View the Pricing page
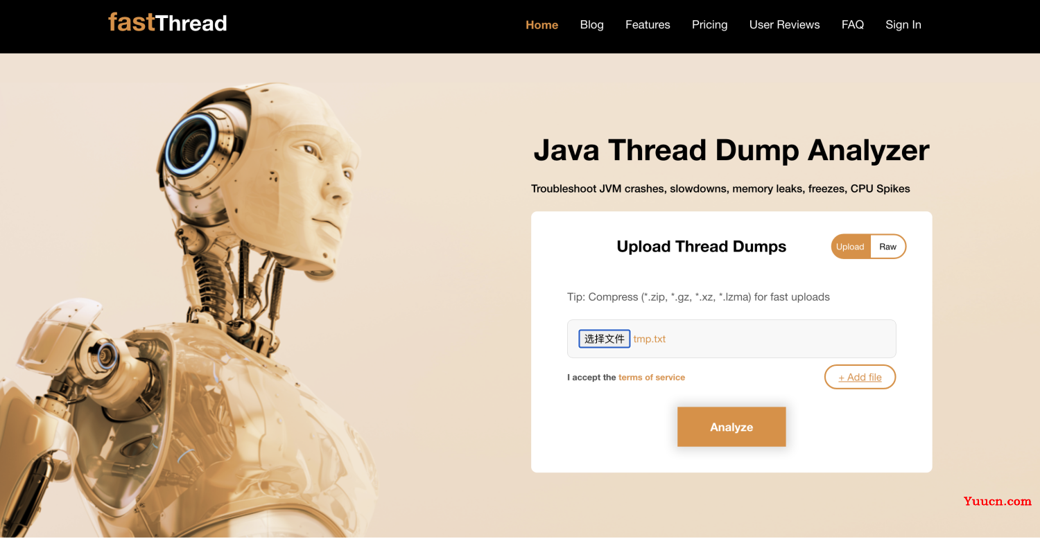The width and height of the screenshot is (1040, 539). pyautogui.click(x=709, y=25)
